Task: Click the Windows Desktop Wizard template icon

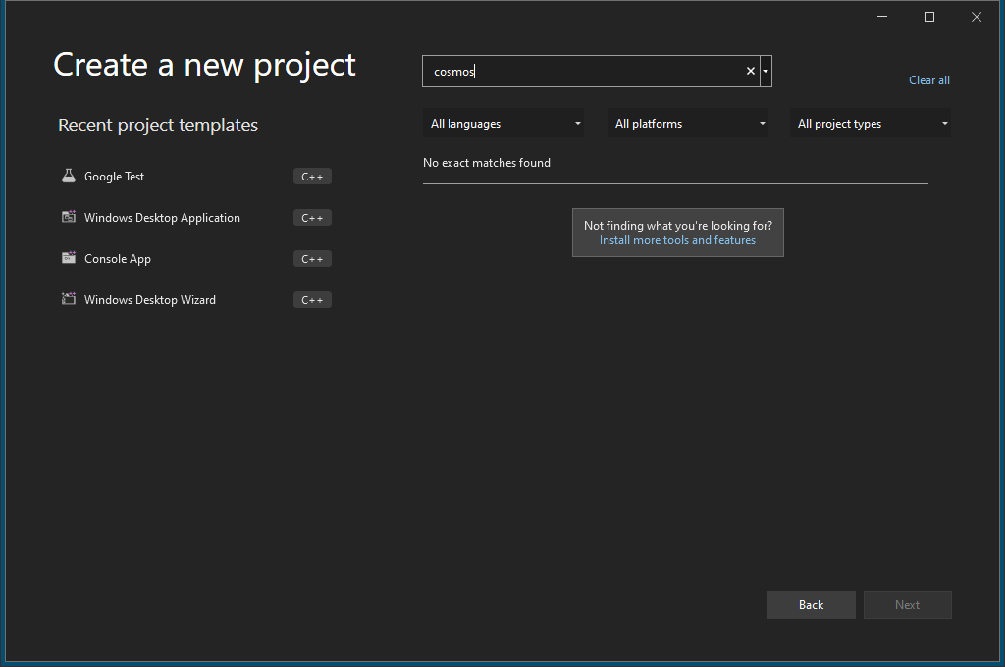Action: (69, 298)
